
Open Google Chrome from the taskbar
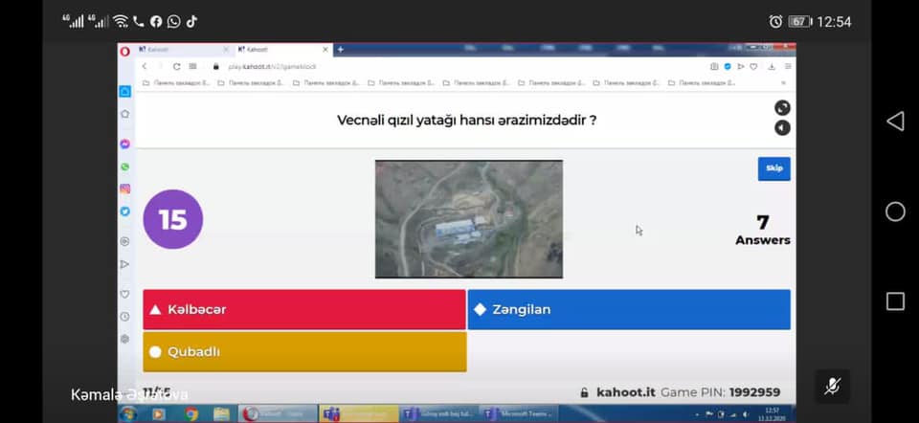(191, 414)
